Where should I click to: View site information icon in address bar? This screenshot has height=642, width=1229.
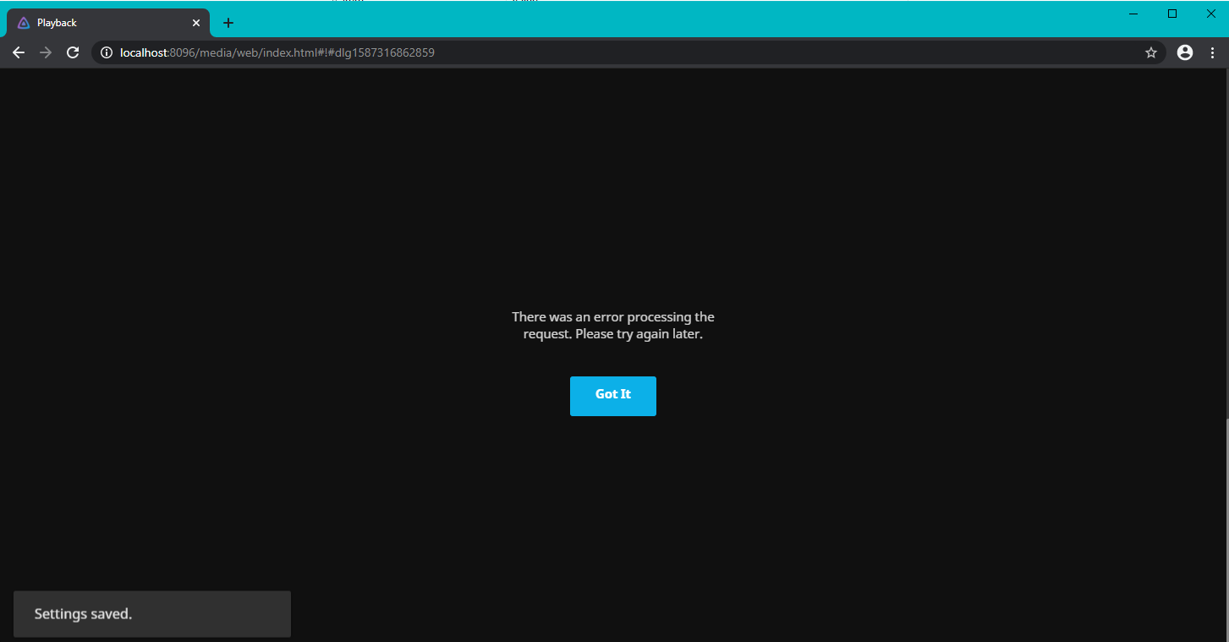pos(107,52)
